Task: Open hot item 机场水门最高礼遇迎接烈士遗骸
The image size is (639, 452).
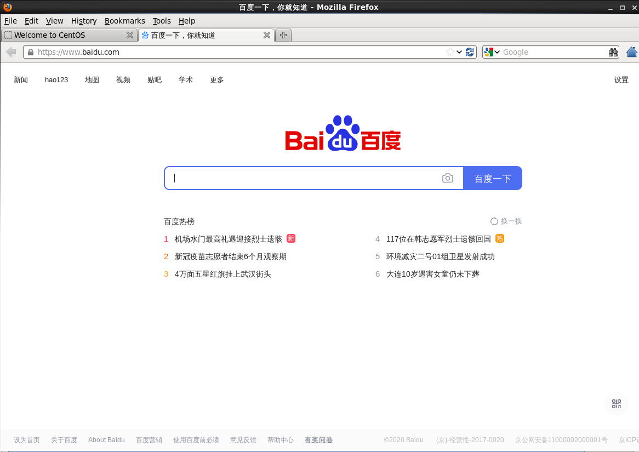Action: coord(228,239)
